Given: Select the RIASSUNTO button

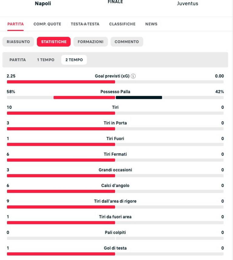Looking at the screenshot, I should point(18,42).
